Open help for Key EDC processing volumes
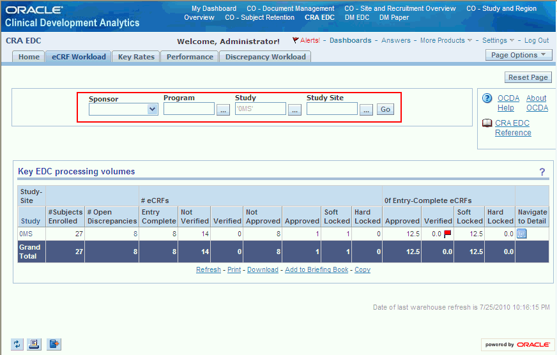557x355 pixels. pos(542,172)
